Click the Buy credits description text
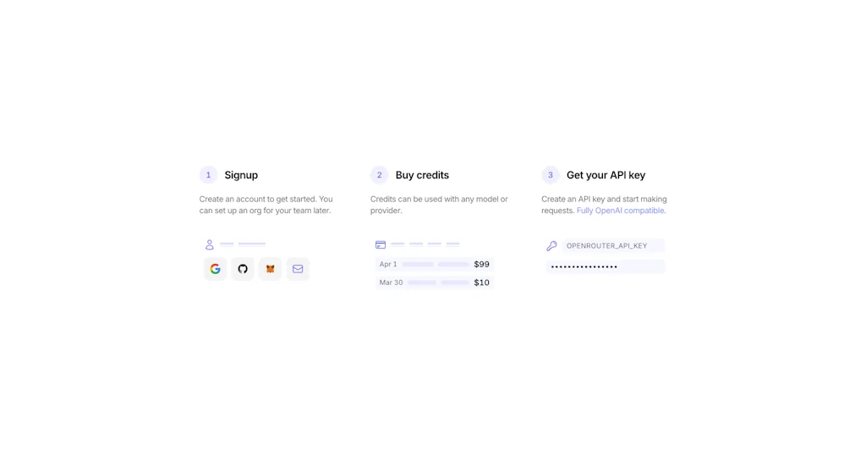Screen dimensions: 866x455 (439, 205)
